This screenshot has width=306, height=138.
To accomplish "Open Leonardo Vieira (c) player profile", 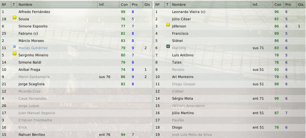I will (x=188, y=12).
